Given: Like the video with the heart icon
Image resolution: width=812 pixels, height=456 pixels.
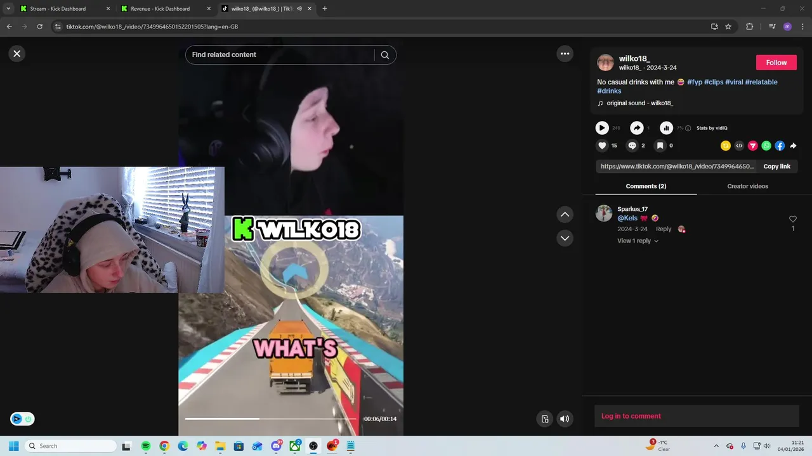Looking at the screenshot, I should point(602,146).
